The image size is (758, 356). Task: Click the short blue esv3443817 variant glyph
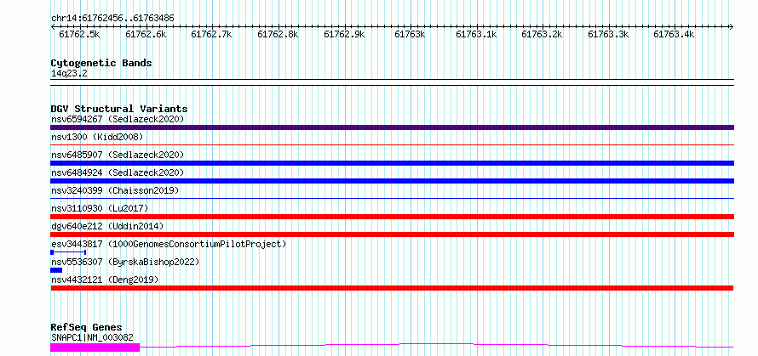(x=68, y=252)
